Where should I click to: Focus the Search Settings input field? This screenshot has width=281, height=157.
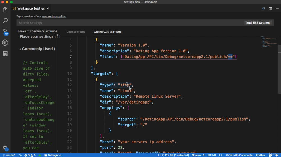click(x=130, y=23)
